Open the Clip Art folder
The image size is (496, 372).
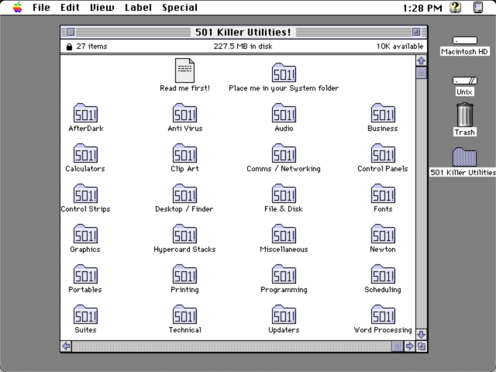(184, 153)
